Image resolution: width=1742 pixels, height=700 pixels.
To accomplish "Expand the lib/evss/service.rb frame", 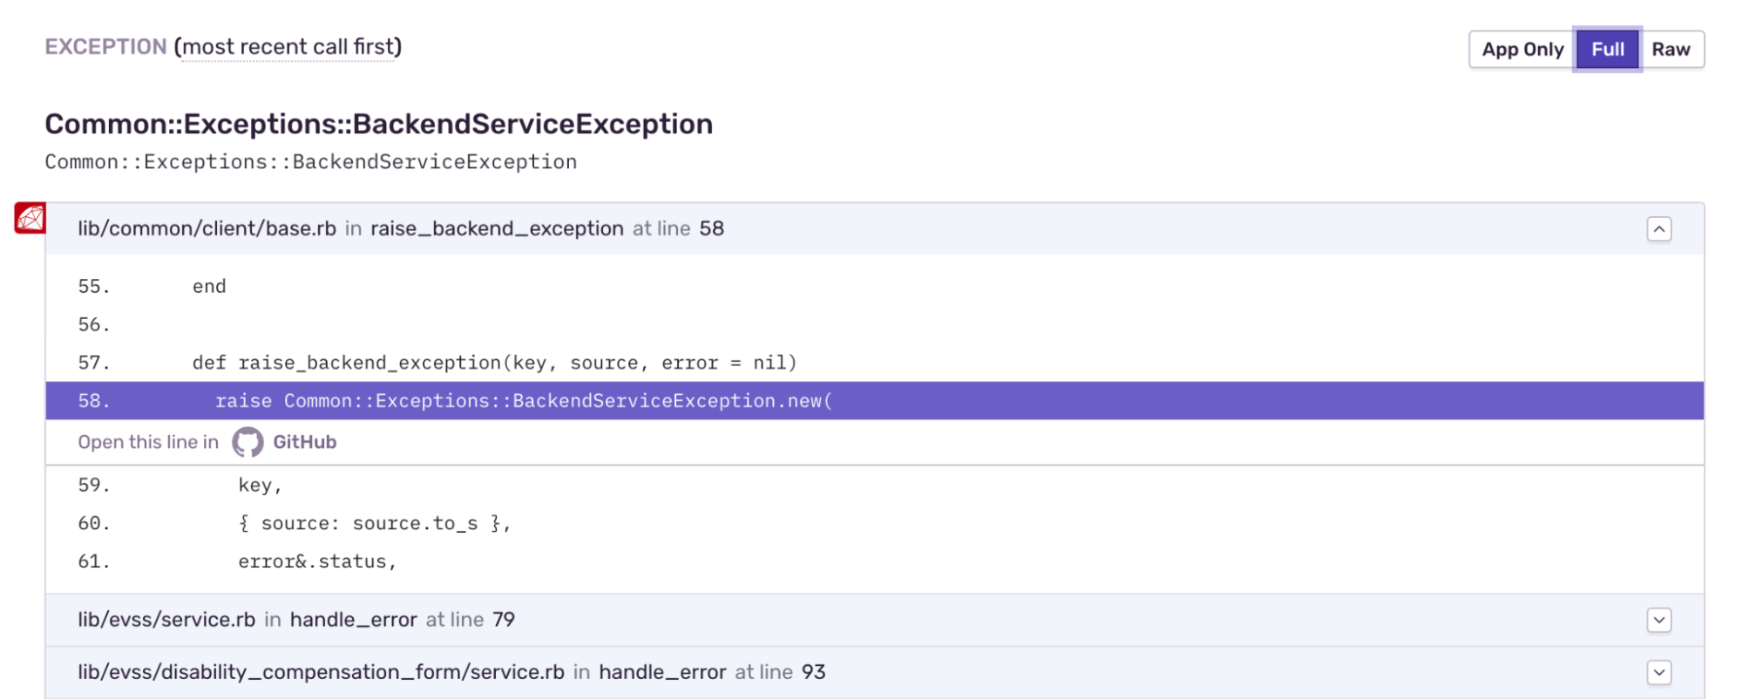I will click(x=1659, y=620).
